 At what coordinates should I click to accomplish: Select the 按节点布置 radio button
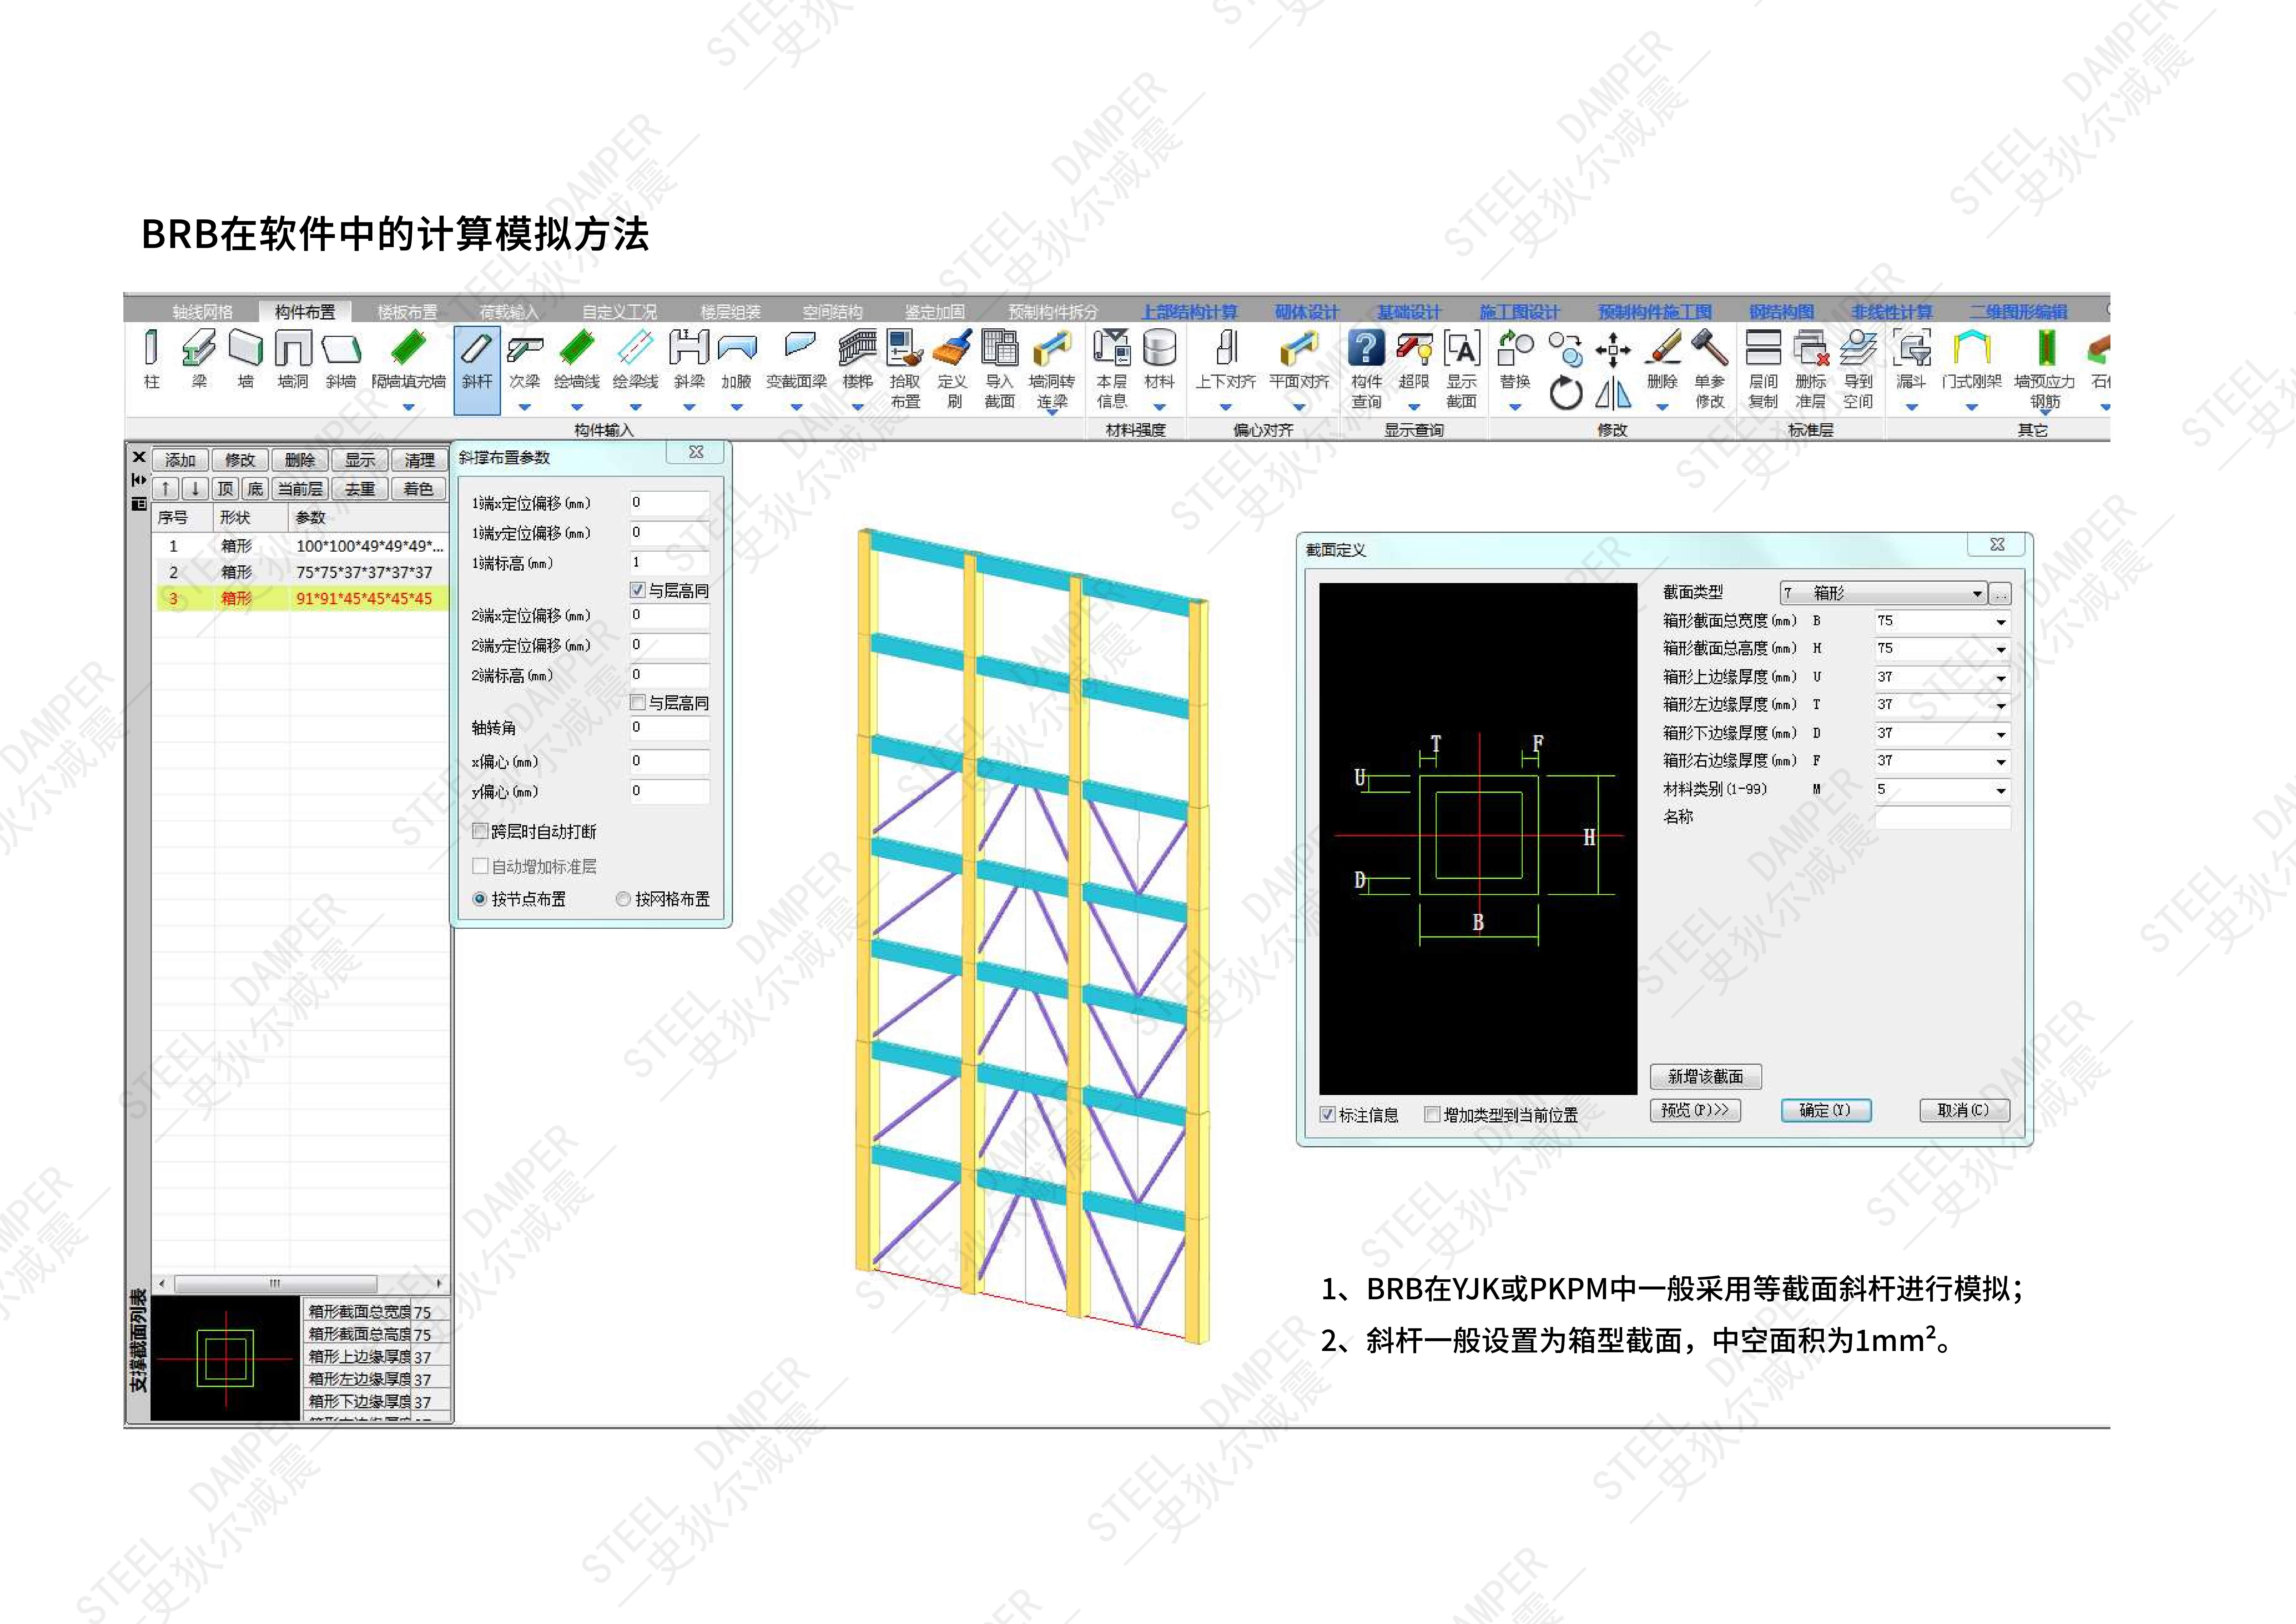point(480,900)
